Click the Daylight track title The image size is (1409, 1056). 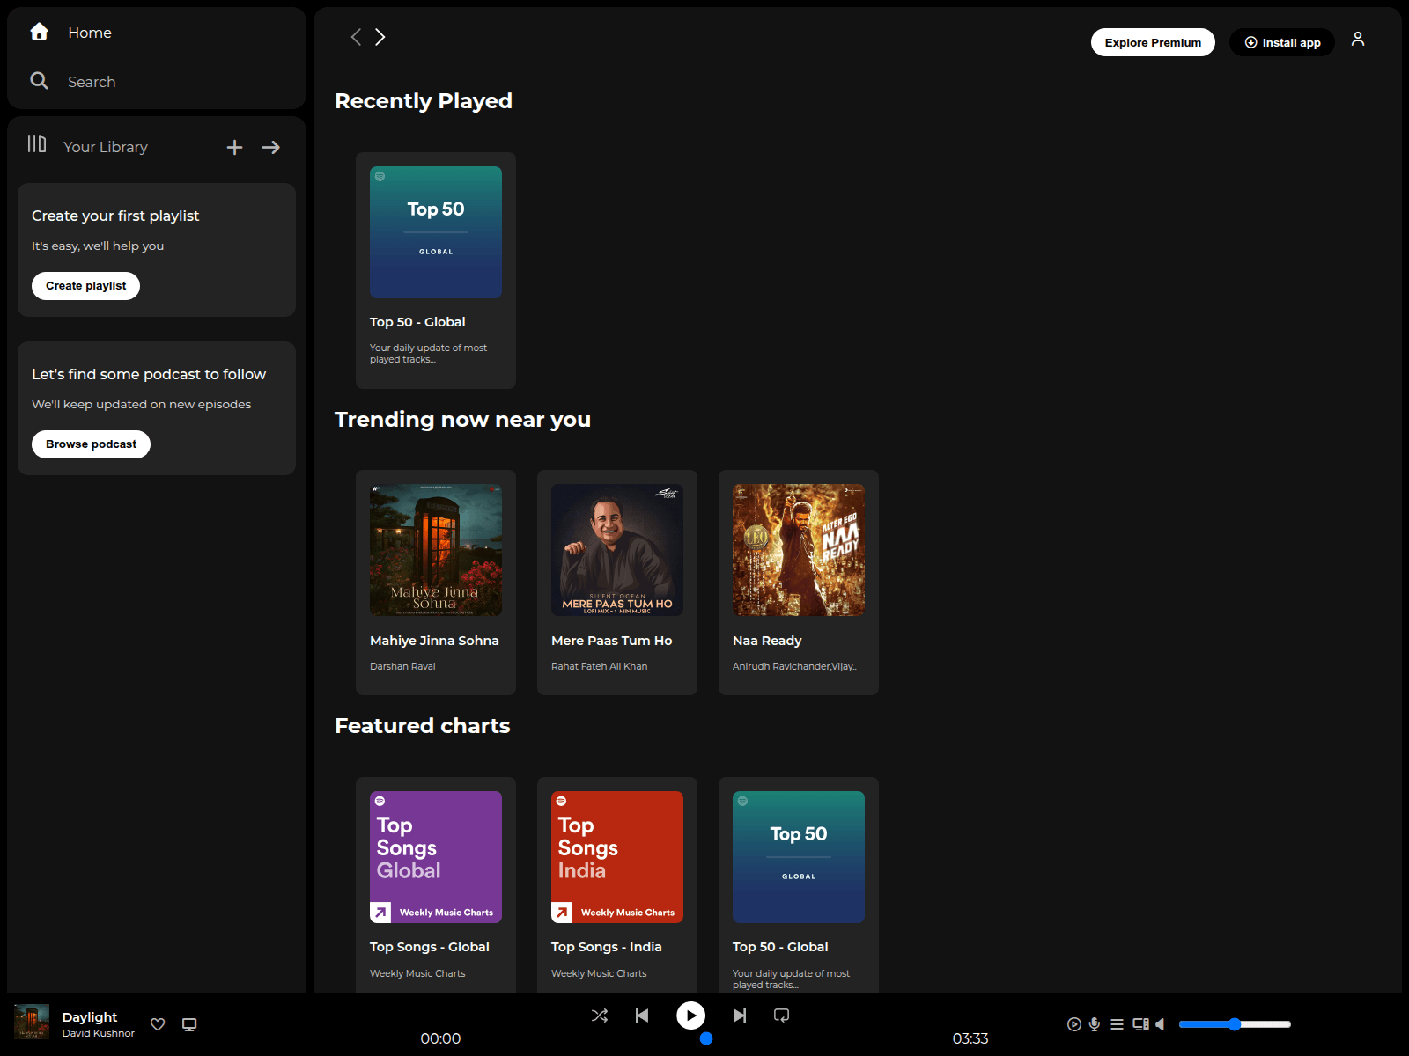[89, 1017]
